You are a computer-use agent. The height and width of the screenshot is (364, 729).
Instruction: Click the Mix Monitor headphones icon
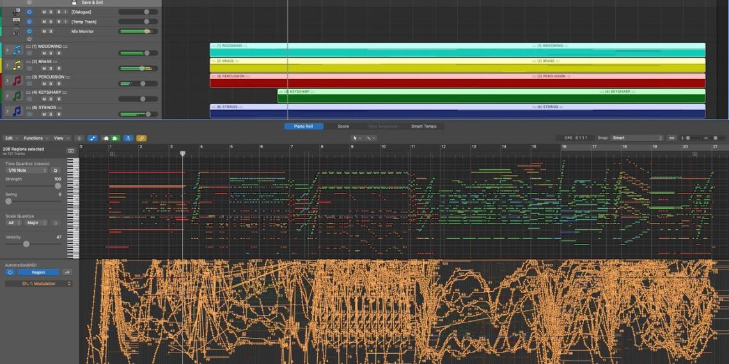point(17,31)
